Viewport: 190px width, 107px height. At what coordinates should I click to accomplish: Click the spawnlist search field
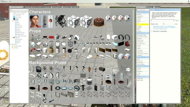coord(19,10)
